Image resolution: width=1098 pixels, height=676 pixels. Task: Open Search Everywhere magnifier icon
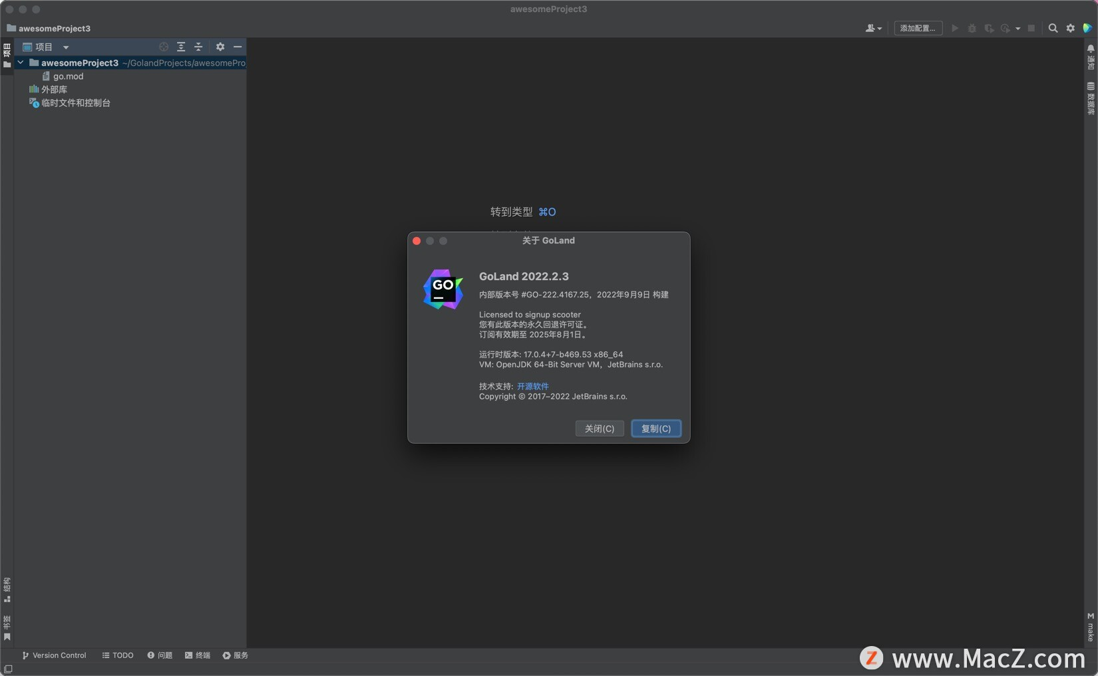click(1053, 28)
